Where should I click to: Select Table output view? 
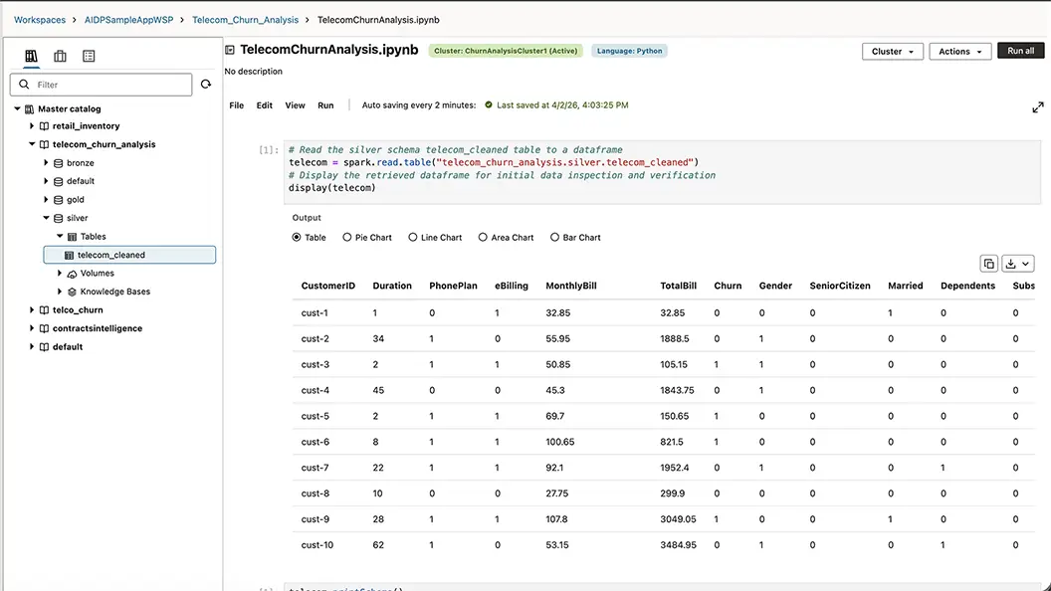pyautogui.click(x=297, y=237)
